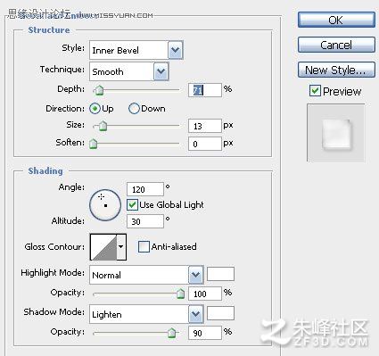Click the Size input field showing 13
The height and width of the screenshot is (356, 379).
(205, 126)
